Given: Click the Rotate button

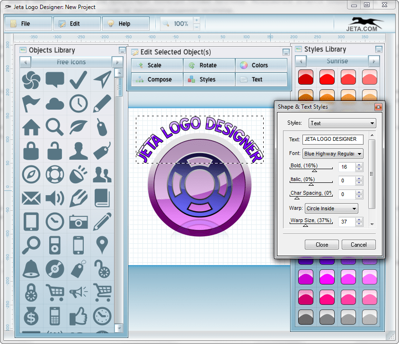Looking at the screenshot, I should click(209, 65).
